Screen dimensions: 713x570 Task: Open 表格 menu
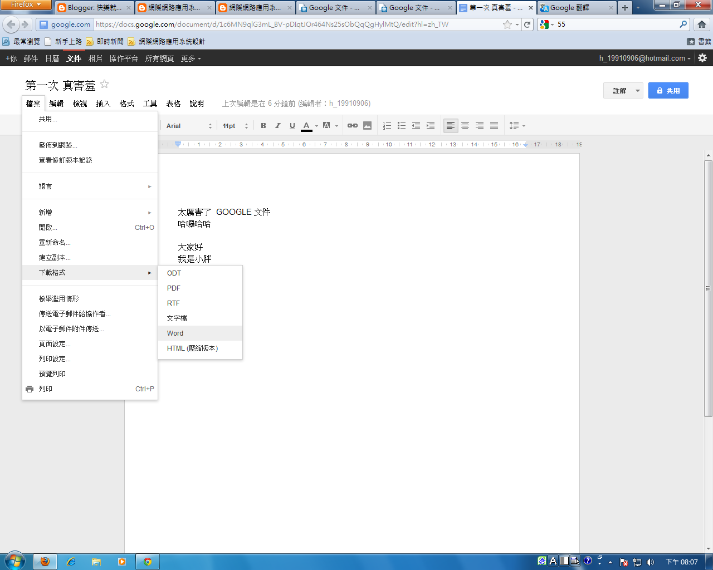click(x=173, y=104)
